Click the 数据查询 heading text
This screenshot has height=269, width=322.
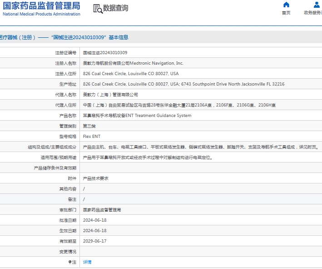coord(115,8)
